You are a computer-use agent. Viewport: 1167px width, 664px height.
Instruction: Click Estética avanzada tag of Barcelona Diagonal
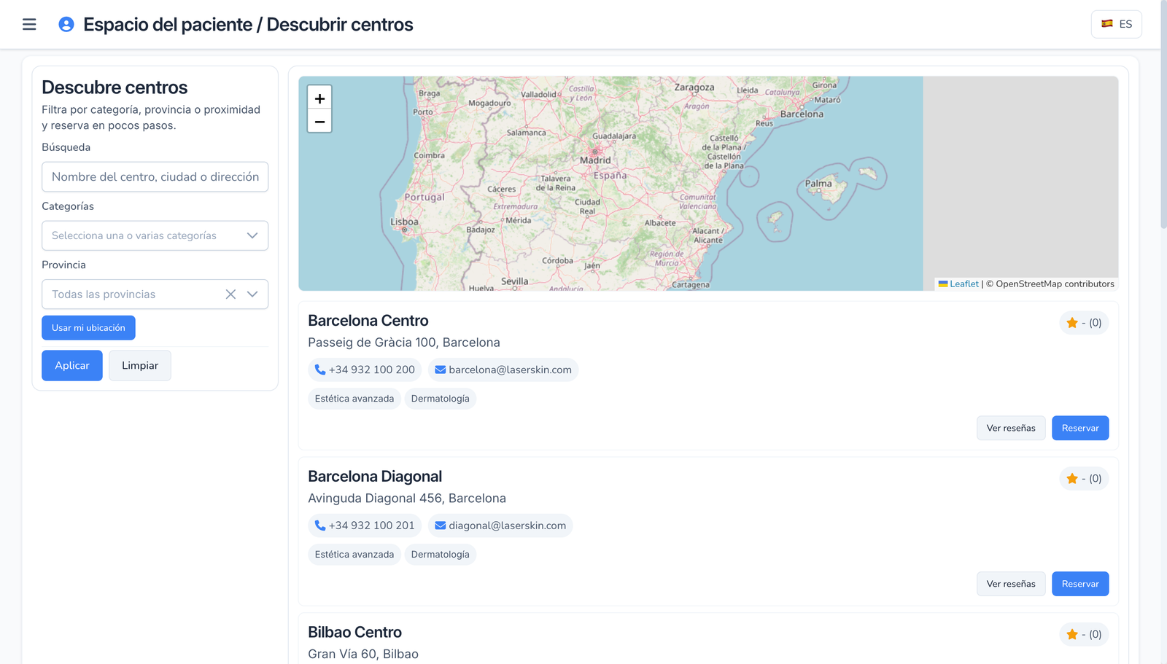[354, 555]
